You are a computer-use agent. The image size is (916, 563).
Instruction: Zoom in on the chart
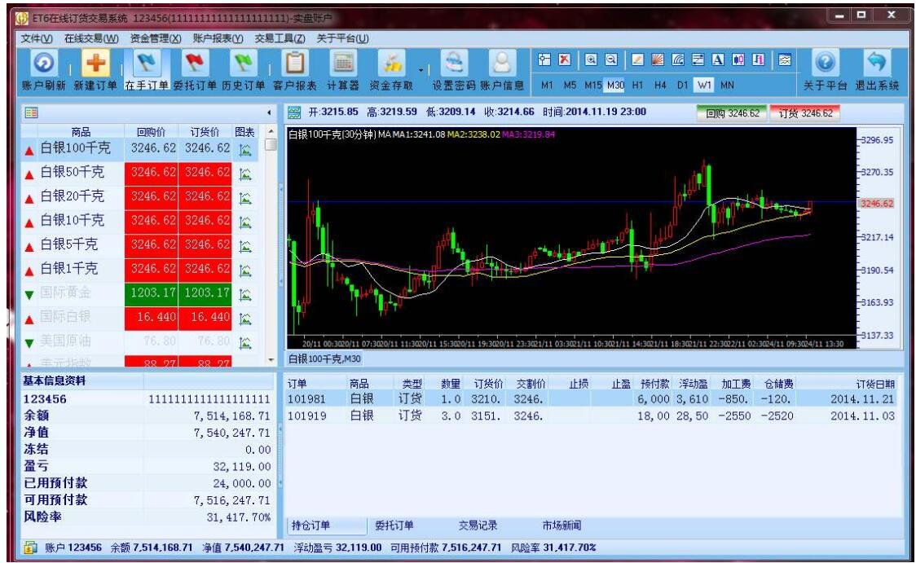click(591, 59)
